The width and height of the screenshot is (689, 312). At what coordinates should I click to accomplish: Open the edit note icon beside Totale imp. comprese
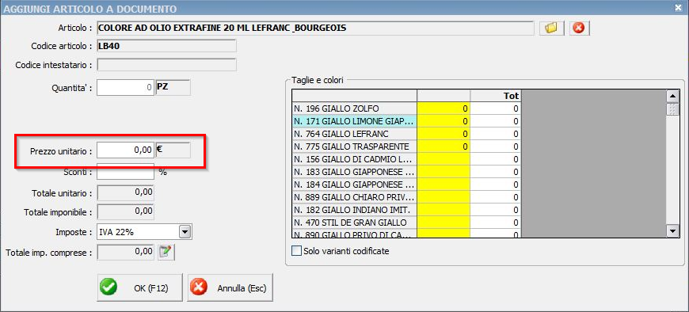pos(166,252)
